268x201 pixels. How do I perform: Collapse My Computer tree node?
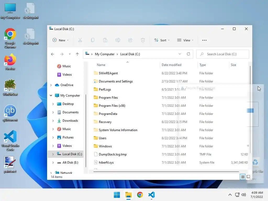(51, 96)
